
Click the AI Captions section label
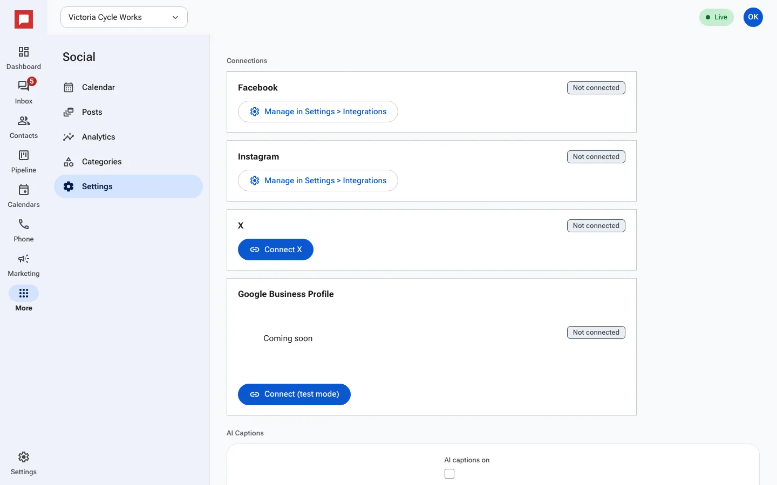pyautogui.click(x=246, y=433)
